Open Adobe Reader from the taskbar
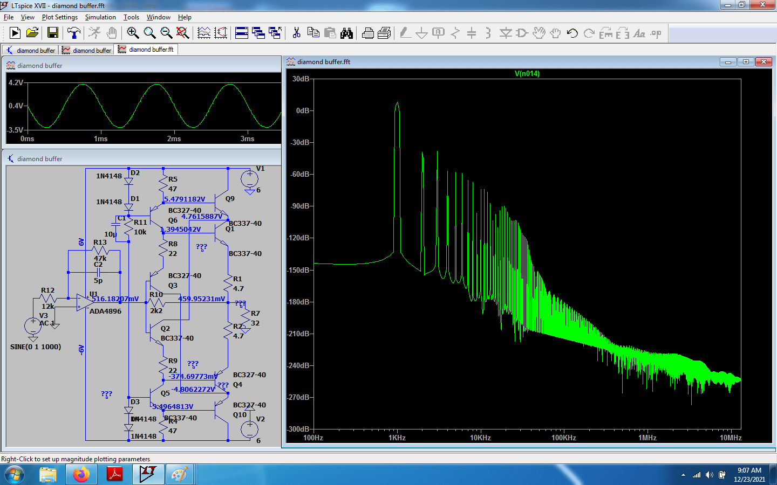Screen dimensions: 777x485 [x=114, y=475]
